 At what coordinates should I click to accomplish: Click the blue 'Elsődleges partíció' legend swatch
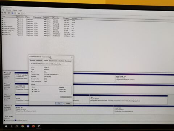[15, 120]
